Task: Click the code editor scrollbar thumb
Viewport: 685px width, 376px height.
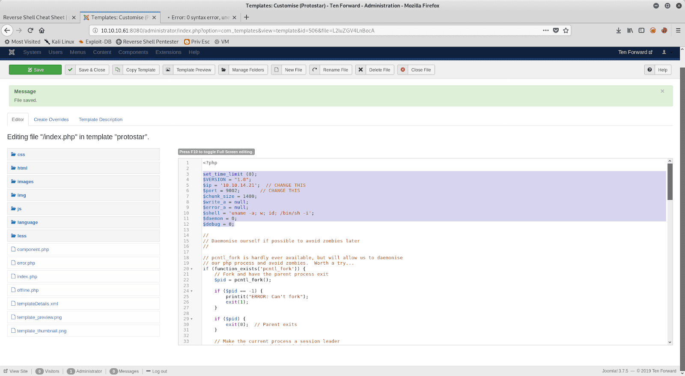Action: click(670, 182)
